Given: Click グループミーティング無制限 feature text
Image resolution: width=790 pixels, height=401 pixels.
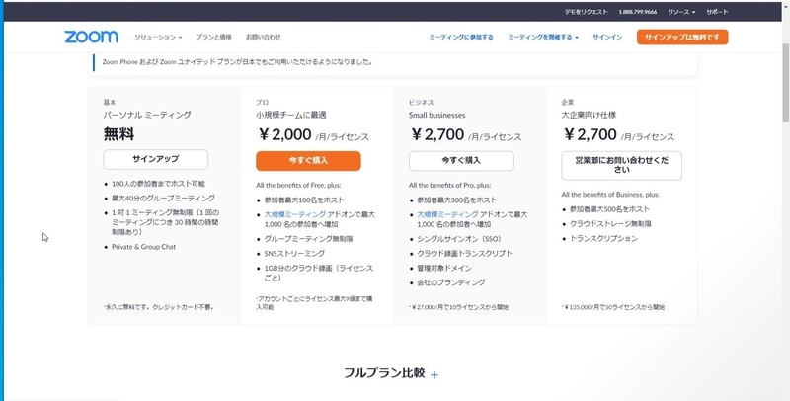Looking at the screenshot, I should (308, 239).
